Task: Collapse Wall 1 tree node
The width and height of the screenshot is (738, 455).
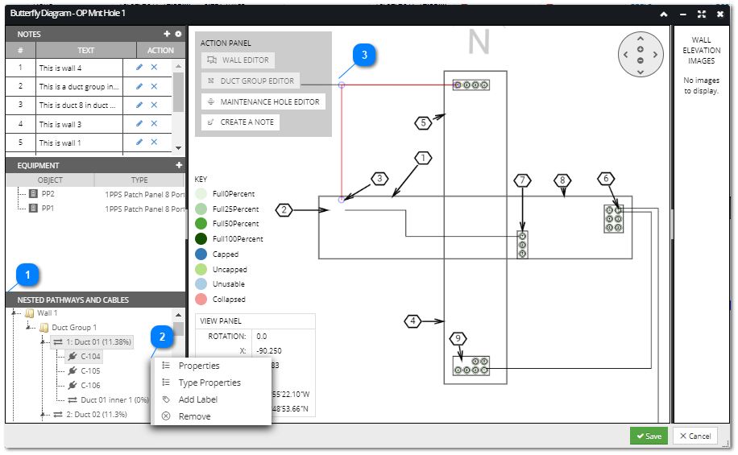Action: (15, 312)
